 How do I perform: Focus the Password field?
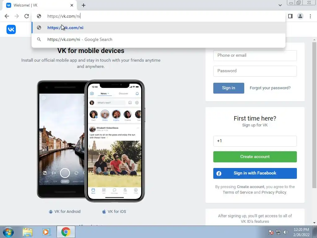click(255, 71)
